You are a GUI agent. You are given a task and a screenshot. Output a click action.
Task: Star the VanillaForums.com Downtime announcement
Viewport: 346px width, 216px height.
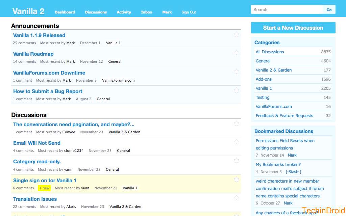tap(236, 72)
